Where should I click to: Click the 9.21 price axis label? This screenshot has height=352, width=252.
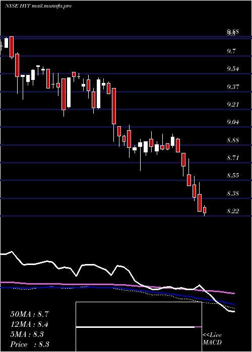click(x=233, y=105)
